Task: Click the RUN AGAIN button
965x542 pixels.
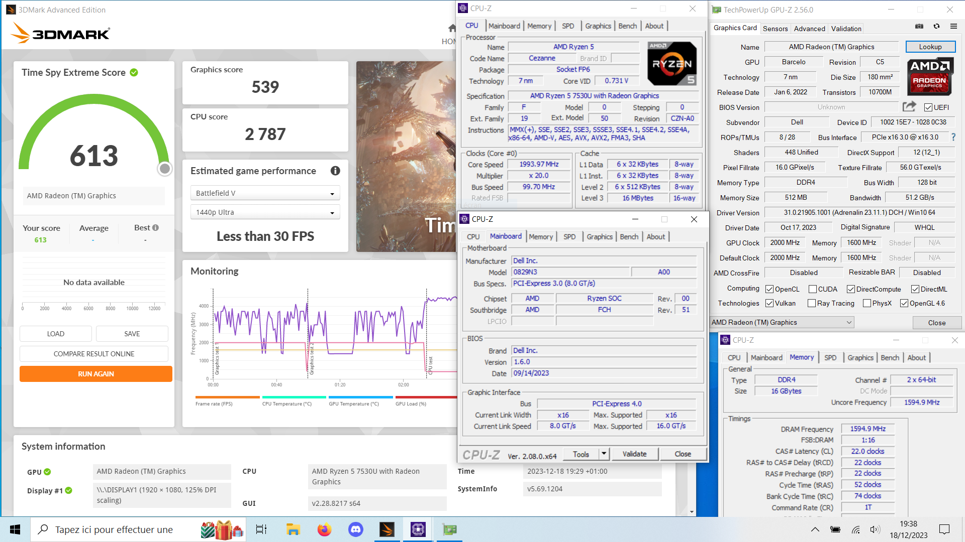Action: [96, 374]
